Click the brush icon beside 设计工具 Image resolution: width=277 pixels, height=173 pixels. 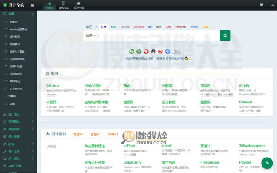5,152
